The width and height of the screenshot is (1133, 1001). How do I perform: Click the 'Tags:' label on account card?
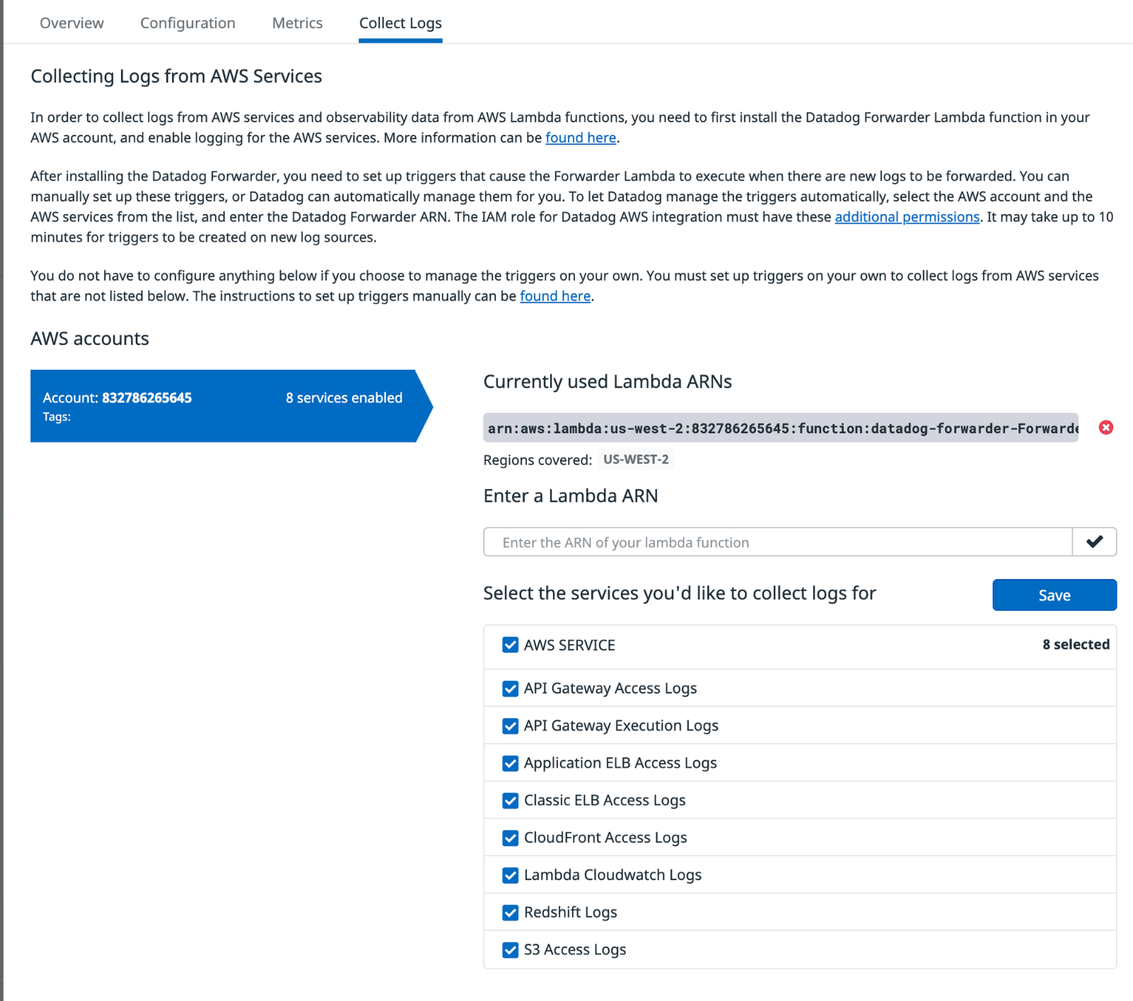click(x=57, y=417)
